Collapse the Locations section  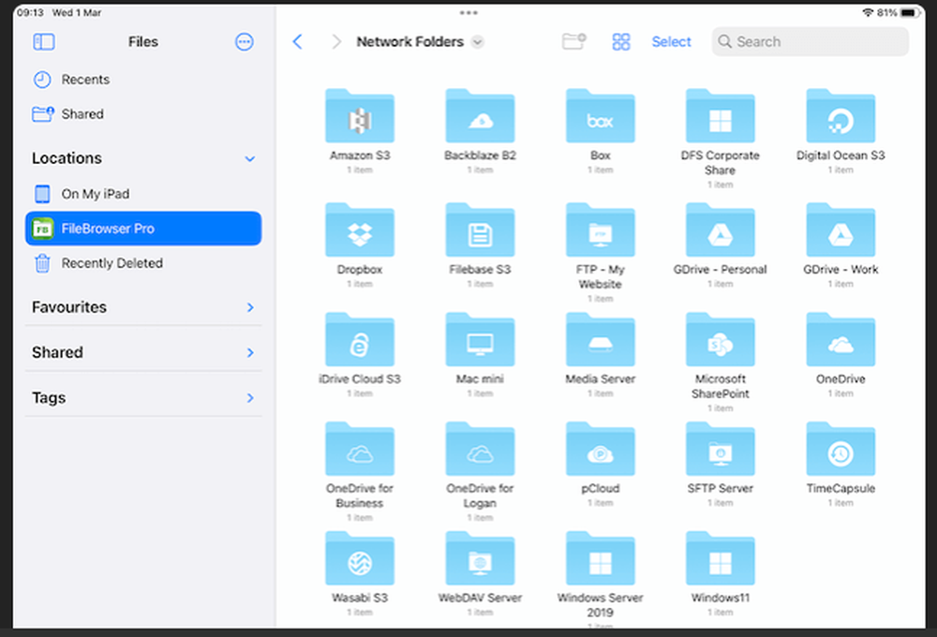point(250,159)
